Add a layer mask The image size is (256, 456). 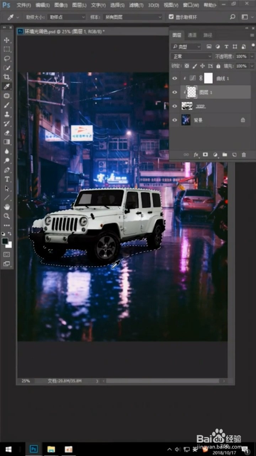(x=205, y=155)
